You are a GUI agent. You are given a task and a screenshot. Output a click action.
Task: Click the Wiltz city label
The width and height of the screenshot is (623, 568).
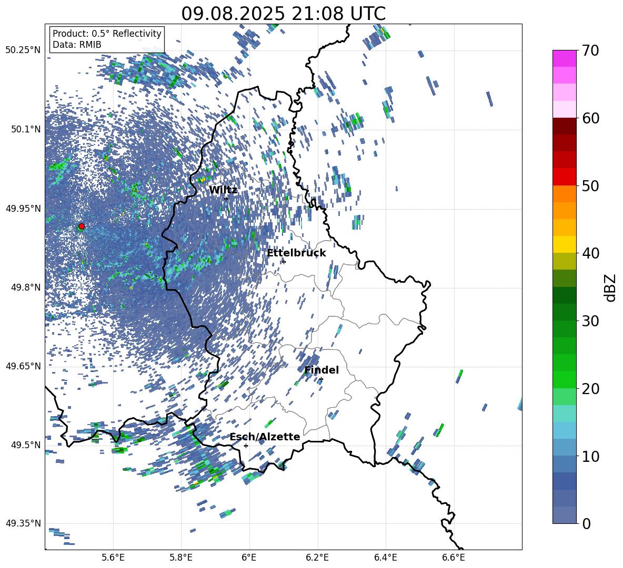223,190
